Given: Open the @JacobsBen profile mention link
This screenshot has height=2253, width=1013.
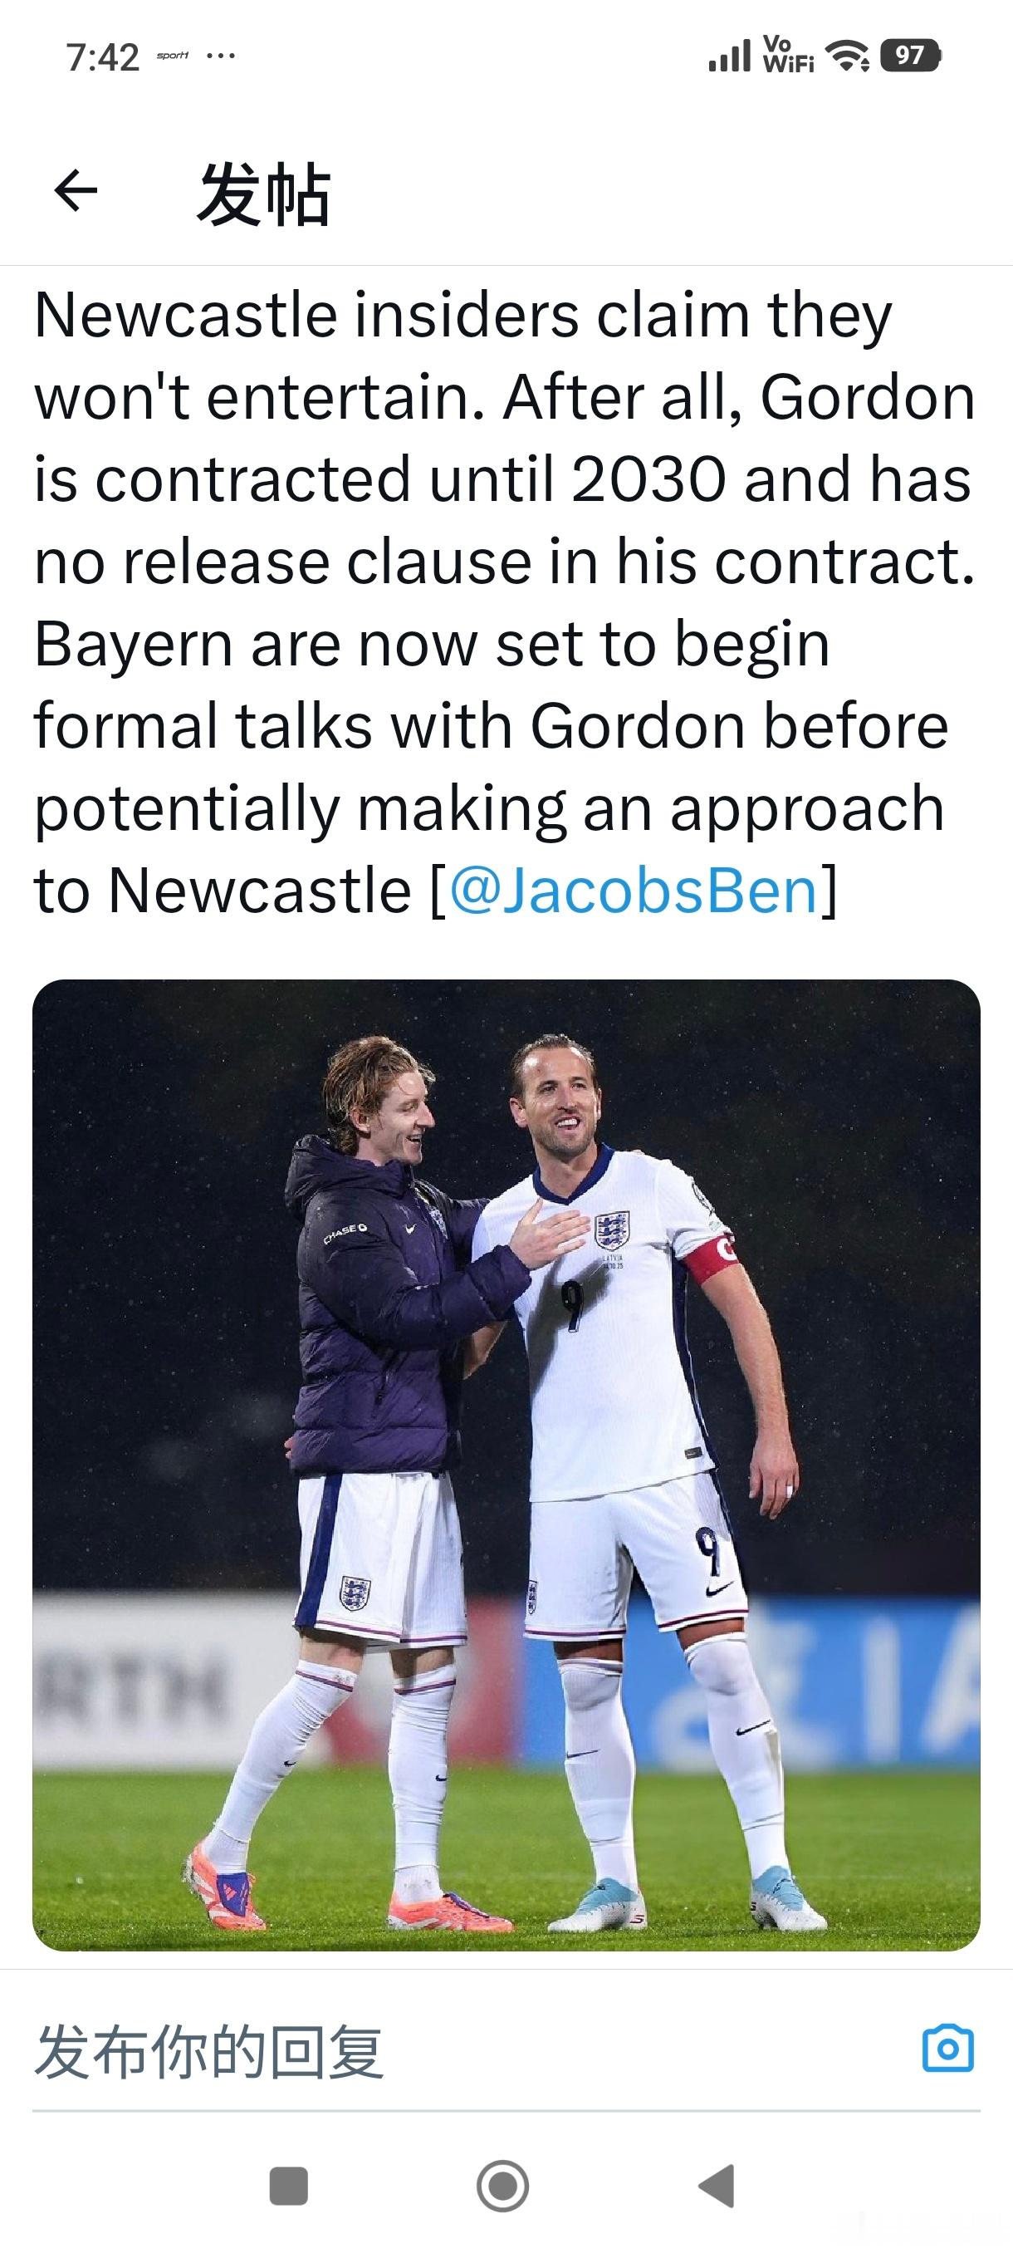Looking at the screenshot, I should click(633, 891).
